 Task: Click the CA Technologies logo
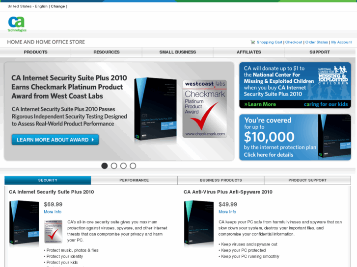click(x=17, y=24)
